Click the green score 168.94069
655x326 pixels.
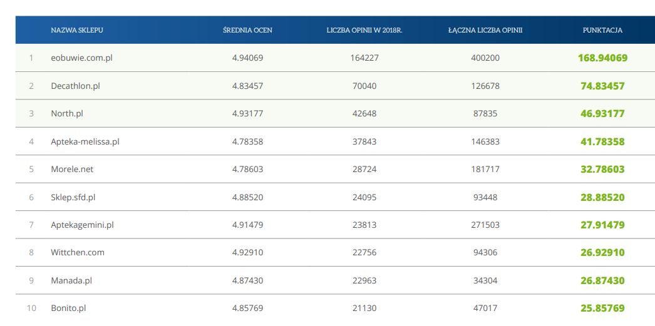tap(602, 58)
